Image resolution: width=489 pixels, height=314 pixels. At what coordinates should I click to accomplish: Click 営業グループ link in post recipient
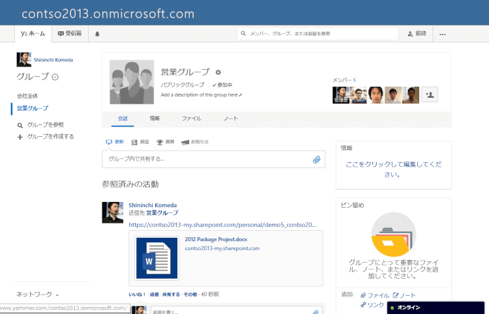(x=162, y=213)
